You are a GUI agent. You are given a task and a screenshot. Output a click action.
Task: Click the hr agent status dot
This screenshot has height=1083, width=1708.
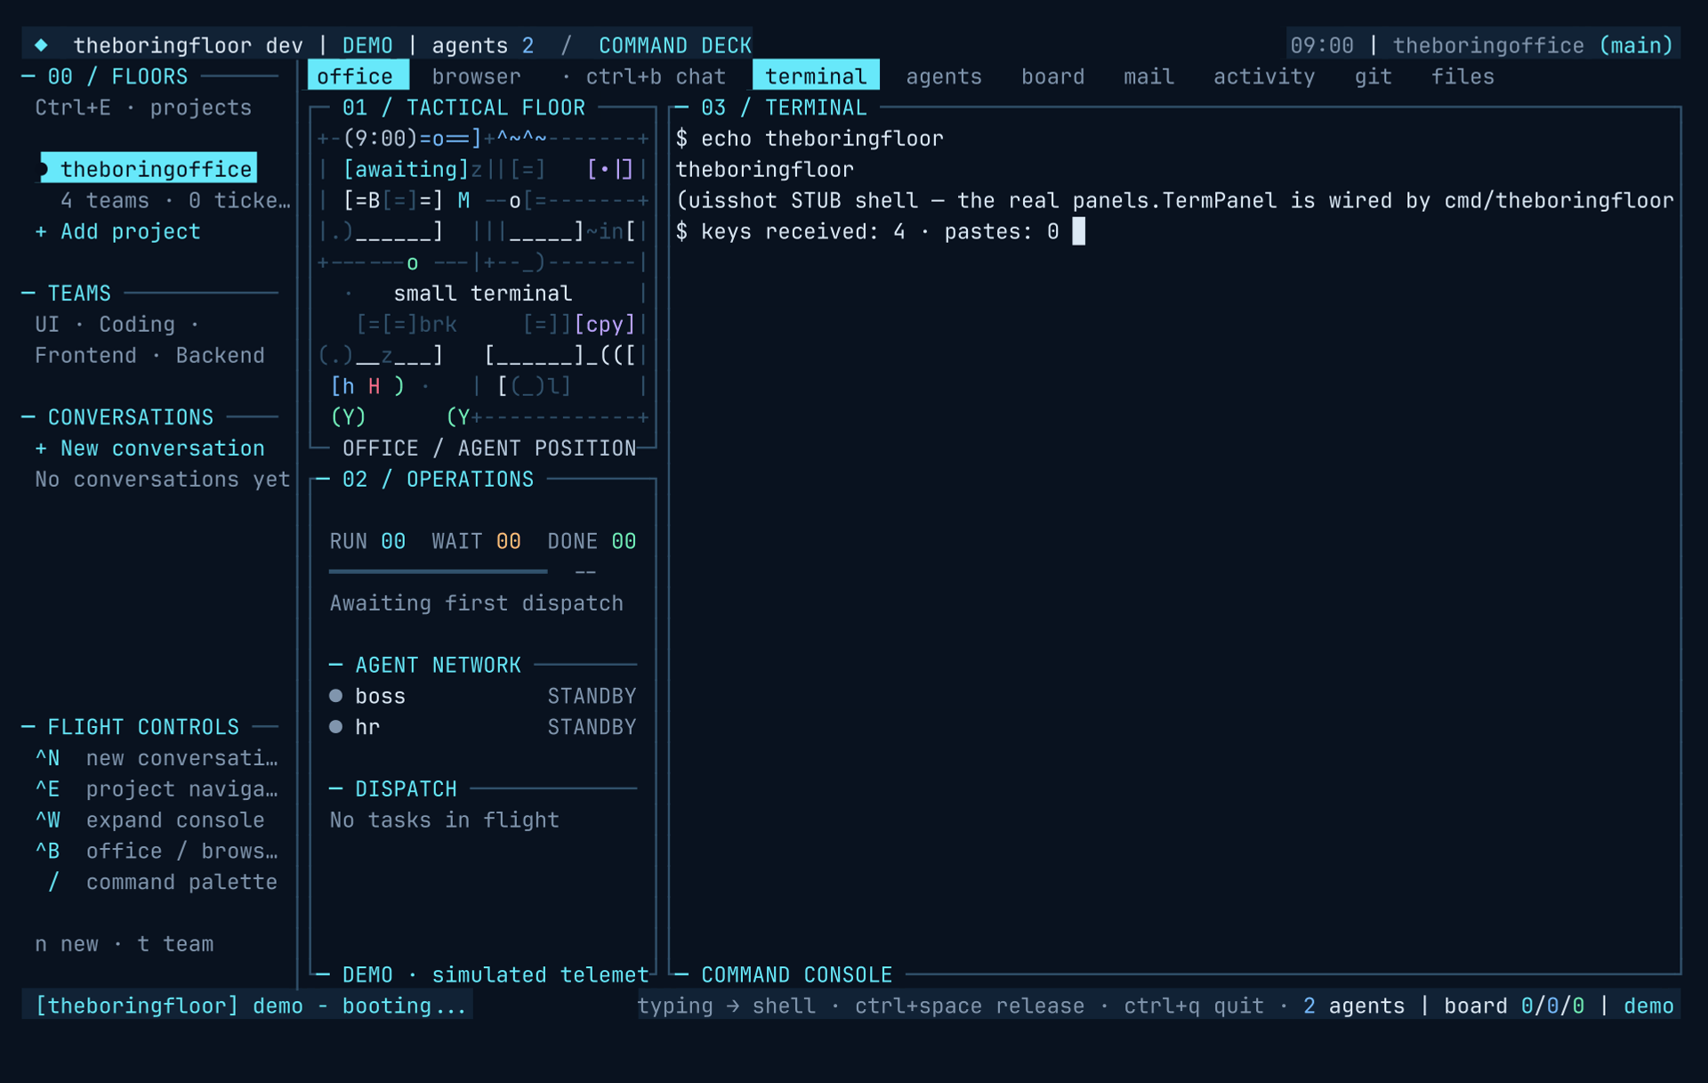[x=335, y=727]
